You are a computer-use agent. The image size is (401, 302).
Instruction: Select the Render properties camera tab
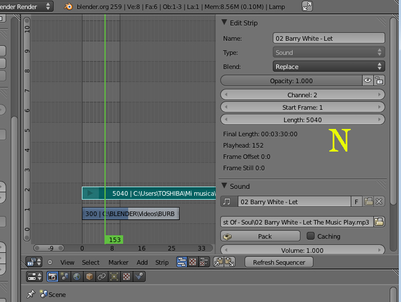coord(53,277)
